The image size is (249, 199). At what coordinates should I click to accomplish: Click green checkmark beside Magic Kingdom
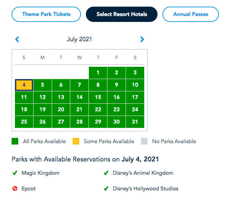(x=15, y=173)
